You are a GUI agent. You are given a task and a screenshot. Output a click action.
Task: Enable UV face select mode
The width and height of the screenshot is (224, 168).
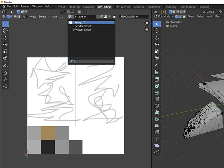point(15,17)
